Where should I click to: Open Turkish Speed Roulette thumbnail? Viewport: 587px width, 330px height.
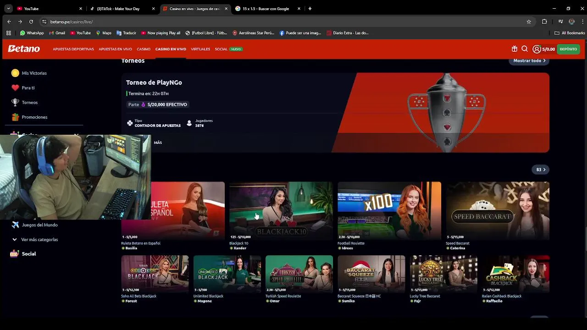(x=299, y=274)
